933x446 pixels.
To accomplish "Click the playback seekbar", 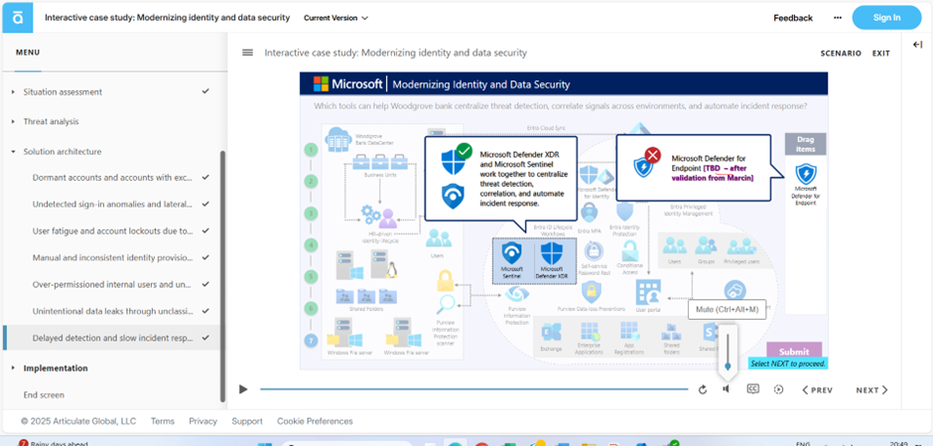I will [x=473, y=389].
